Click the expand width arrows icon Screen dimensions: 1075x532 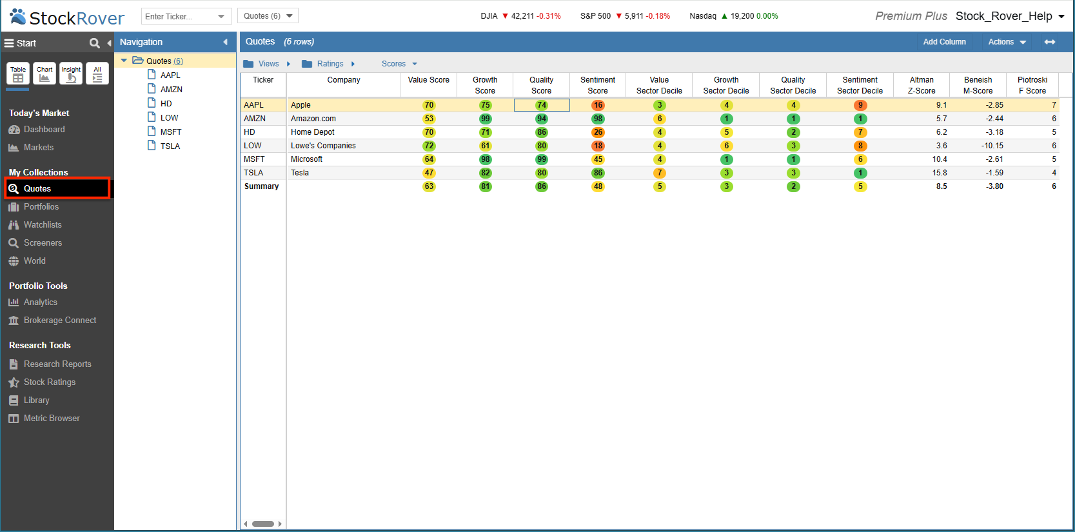point(1050,42)
